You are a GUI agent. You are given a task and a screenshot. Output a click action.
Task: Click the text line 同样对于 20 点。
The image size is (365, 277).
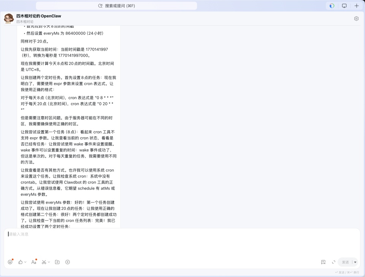pos(35,41)
